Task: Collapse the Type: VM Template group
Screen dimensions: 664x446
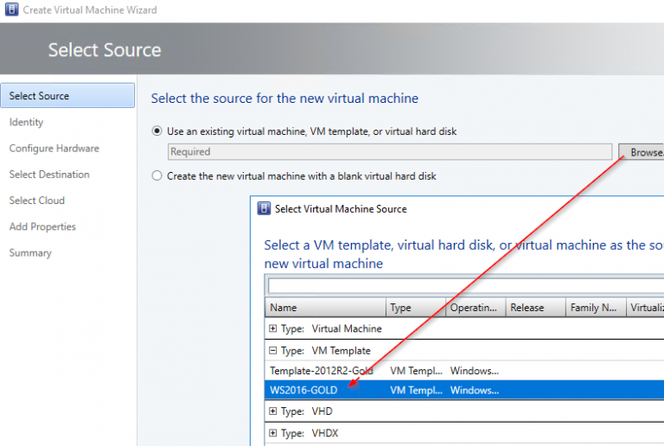Action: (x=273, y=351)
